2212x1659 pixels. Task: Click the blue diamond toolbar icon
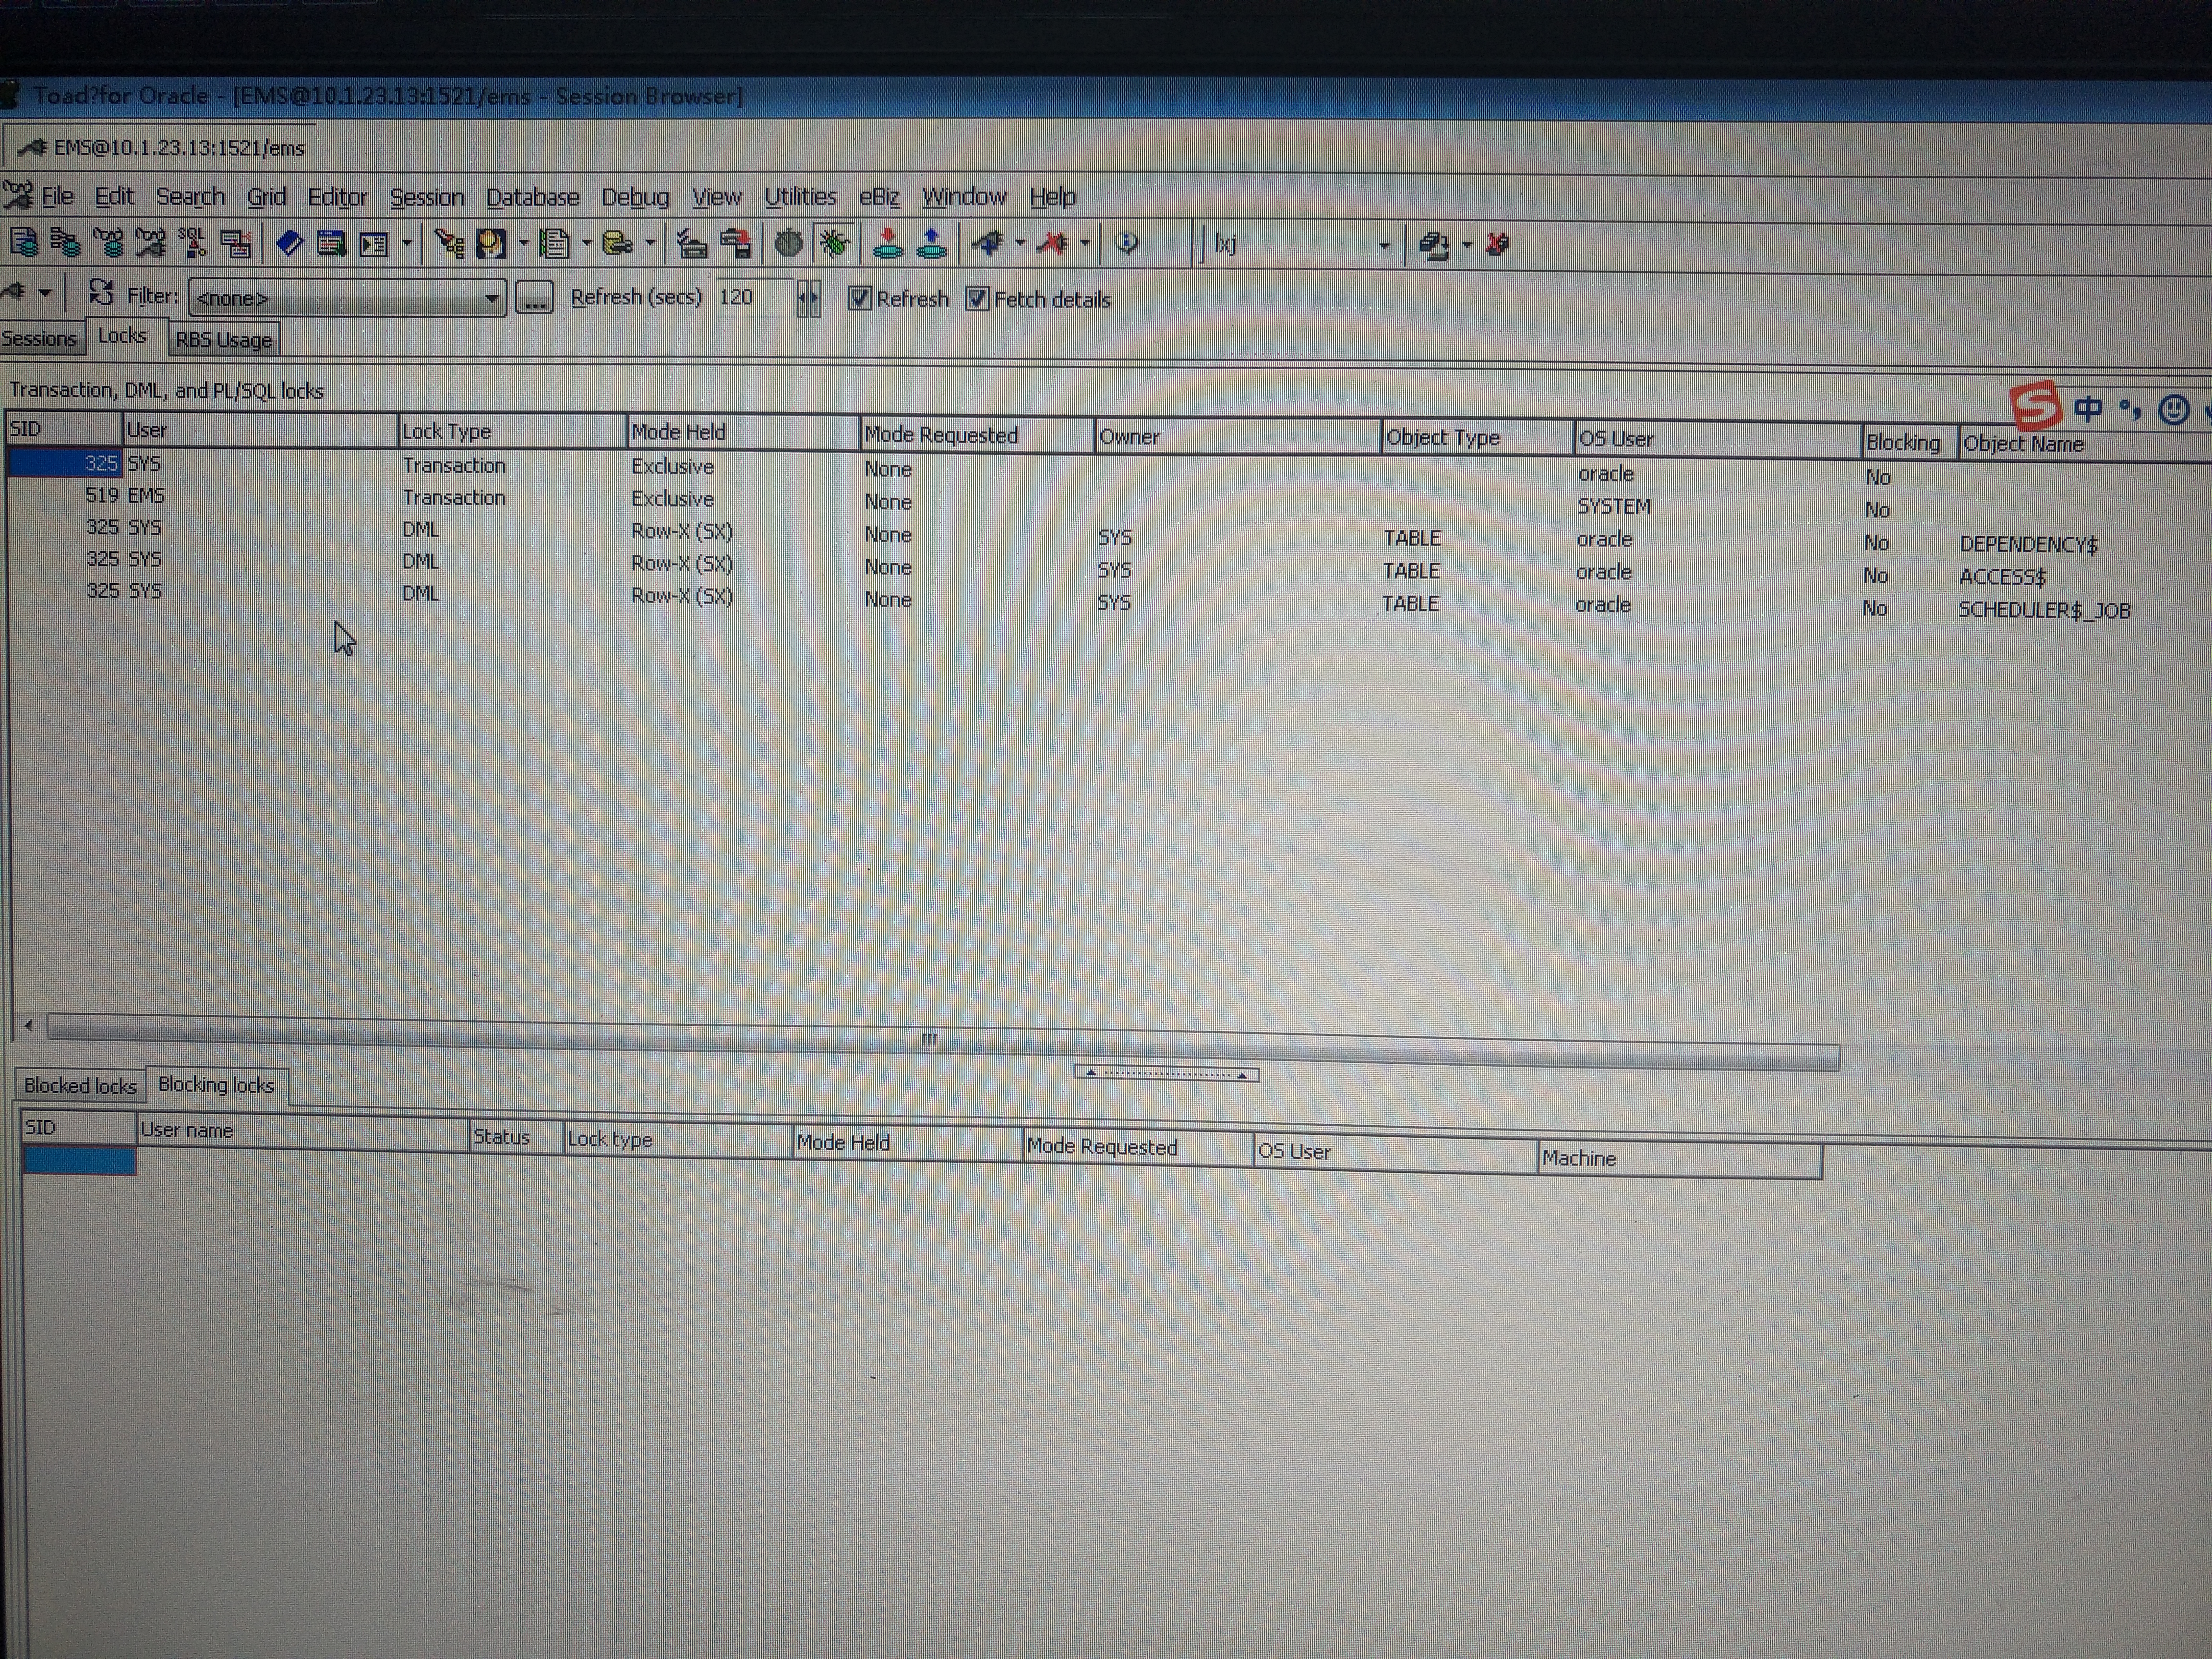(289, 242)
